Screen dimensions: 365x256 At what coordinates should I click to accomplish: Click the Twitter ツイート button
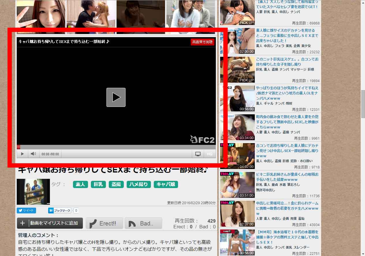[x=26, y=211]
